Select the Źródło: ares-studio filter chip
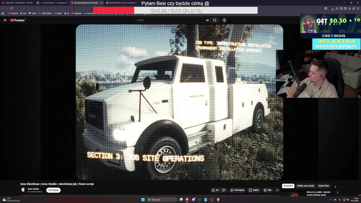The height and width of the screenshot is (203, 361). point(305,186)
